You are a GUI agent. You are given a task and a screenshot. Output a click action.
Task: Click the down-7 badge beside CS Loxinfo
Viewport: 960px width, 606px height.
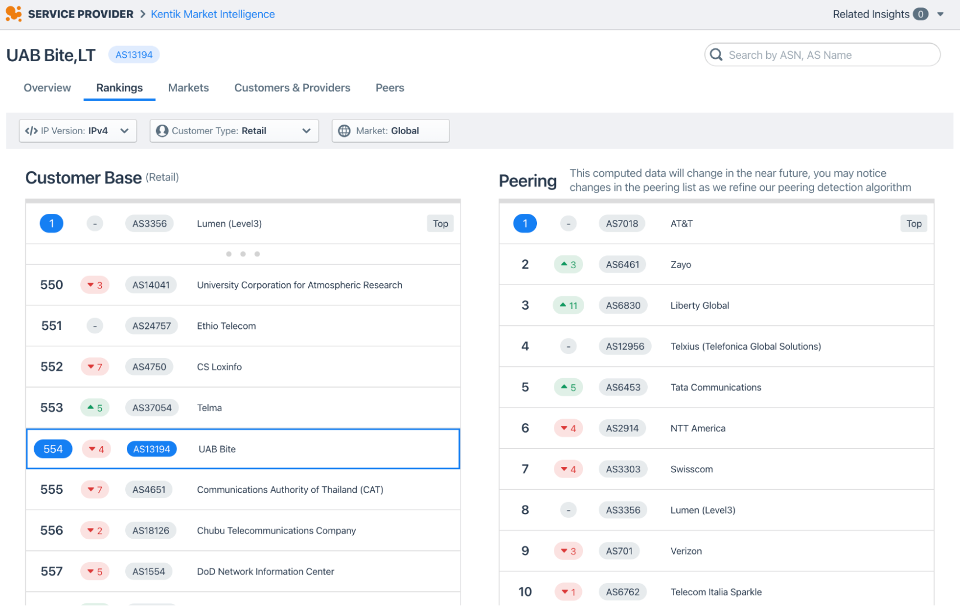pyautogui.click(x=94, y=367)
